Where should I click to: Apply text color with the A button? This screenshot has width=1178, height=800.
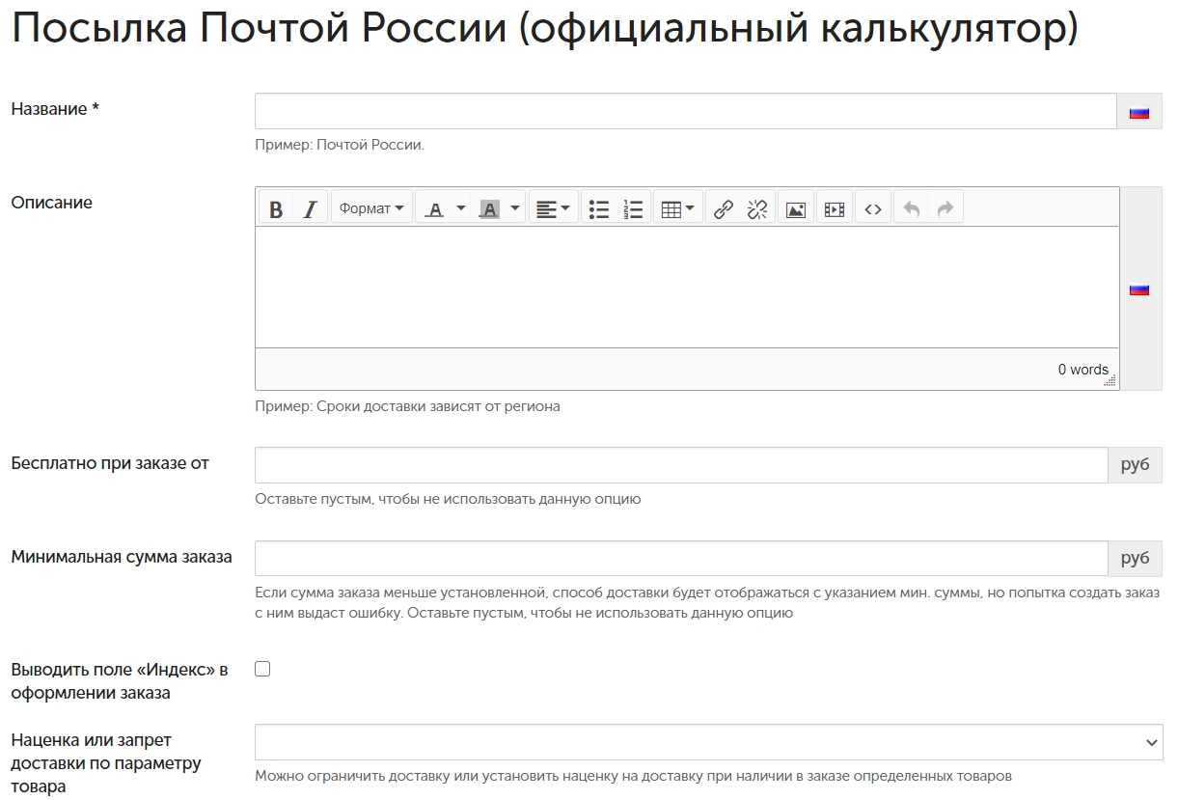point(435,208)
